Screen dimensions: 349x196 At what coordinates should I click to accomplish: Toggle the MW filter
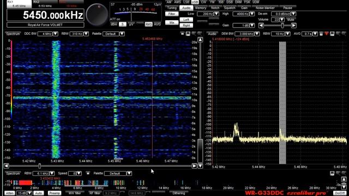tap(75, 193)
